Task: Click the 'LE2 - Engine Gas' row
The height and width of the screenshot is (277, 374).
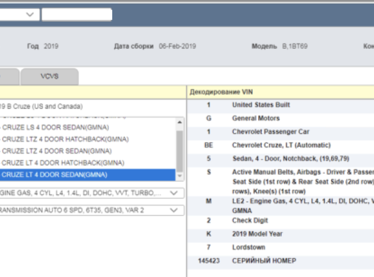Action: (x=280, y=206)
